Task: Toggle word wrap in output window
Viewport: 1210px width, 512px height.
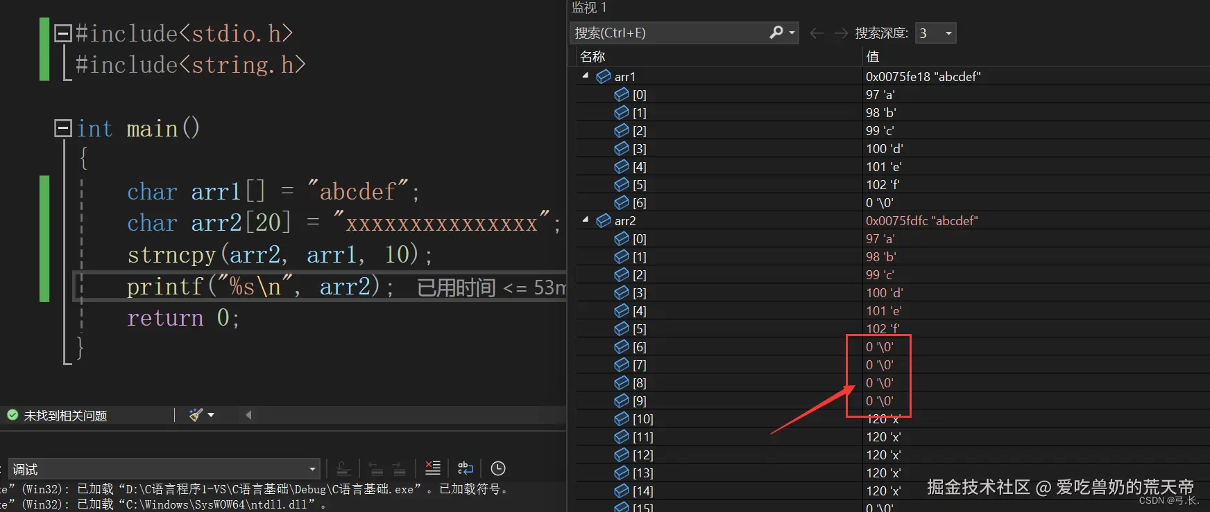Action: (466, 468)
